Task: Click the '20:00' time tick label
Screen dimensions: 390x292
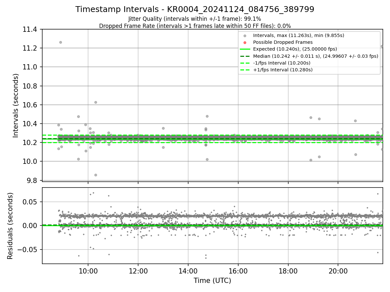Action: click(338, 271)
